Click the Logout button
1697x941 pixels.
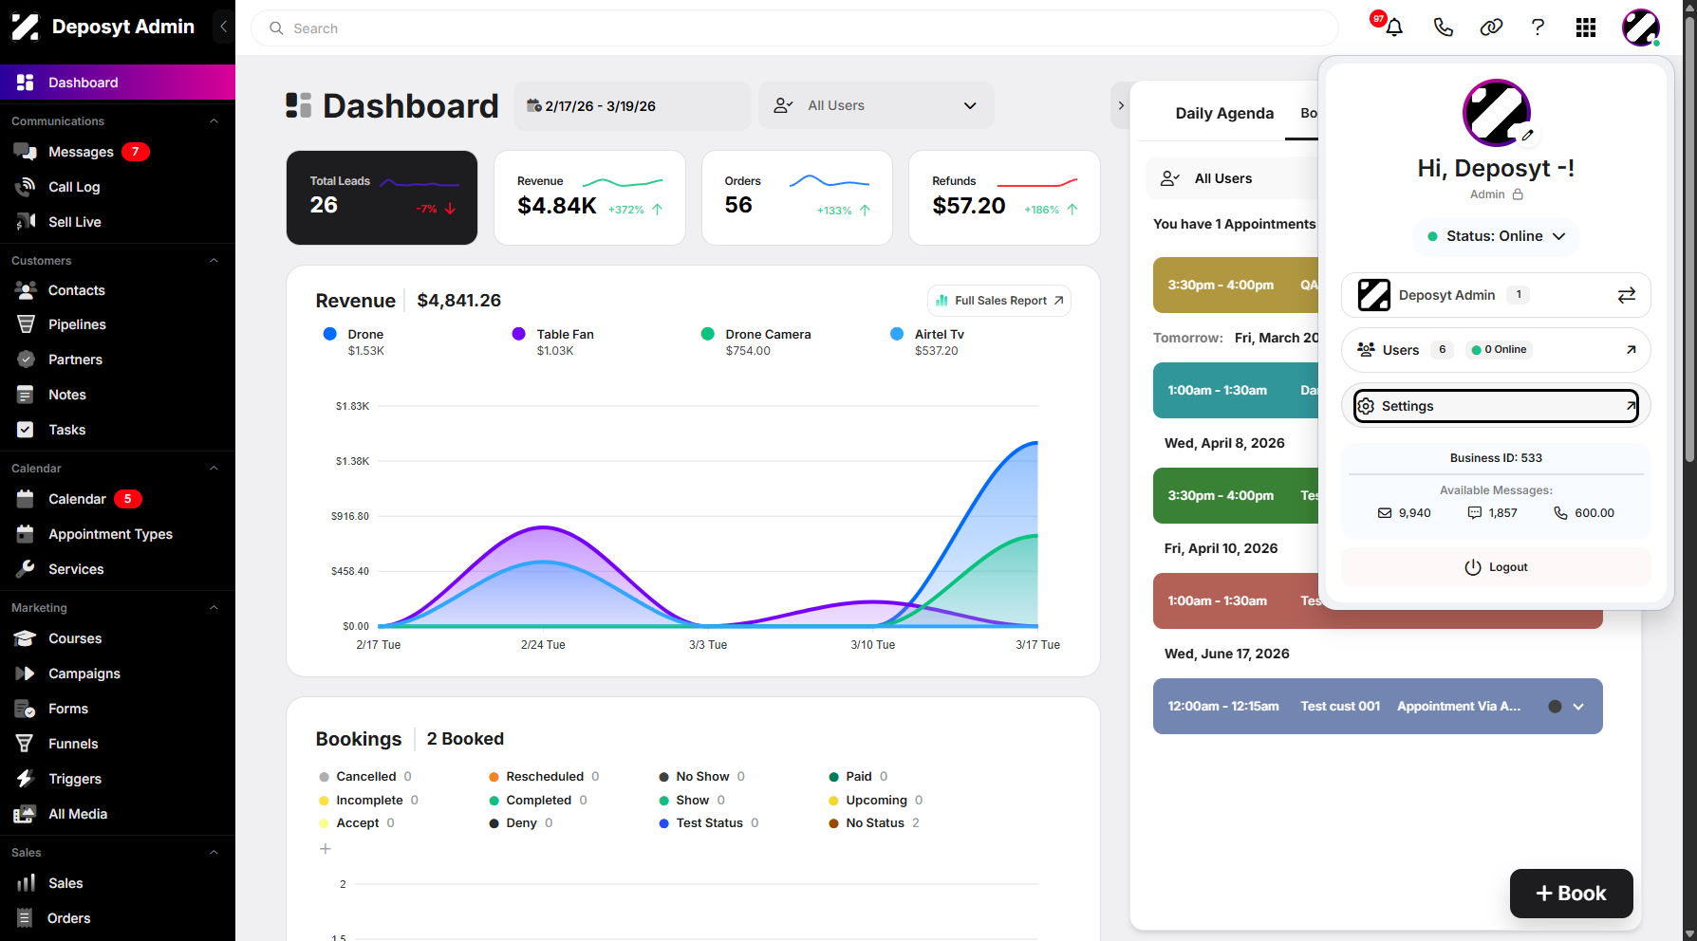[x=1496, y=567]
